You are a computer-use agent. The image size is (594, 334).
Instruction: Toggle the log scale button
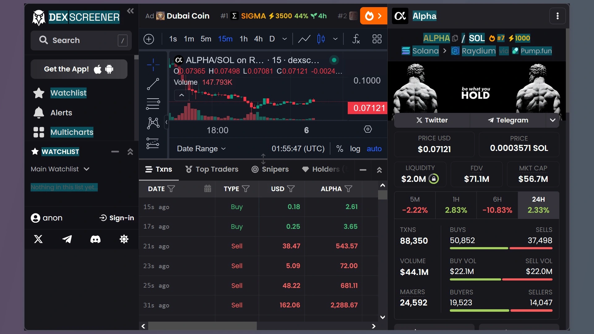click(x=355, y=148)
